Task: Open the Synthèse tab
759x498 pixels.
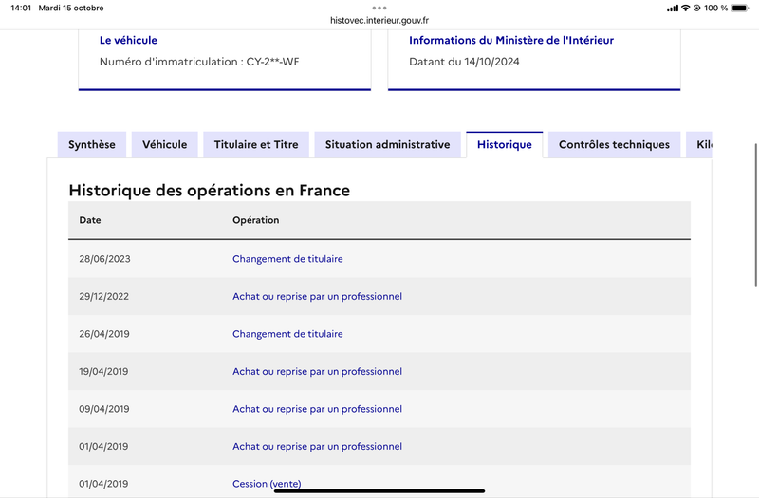Action: (92, 145)
